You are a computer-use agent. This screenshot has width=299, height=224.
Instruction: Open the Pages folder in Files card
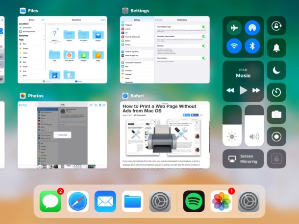98,56
